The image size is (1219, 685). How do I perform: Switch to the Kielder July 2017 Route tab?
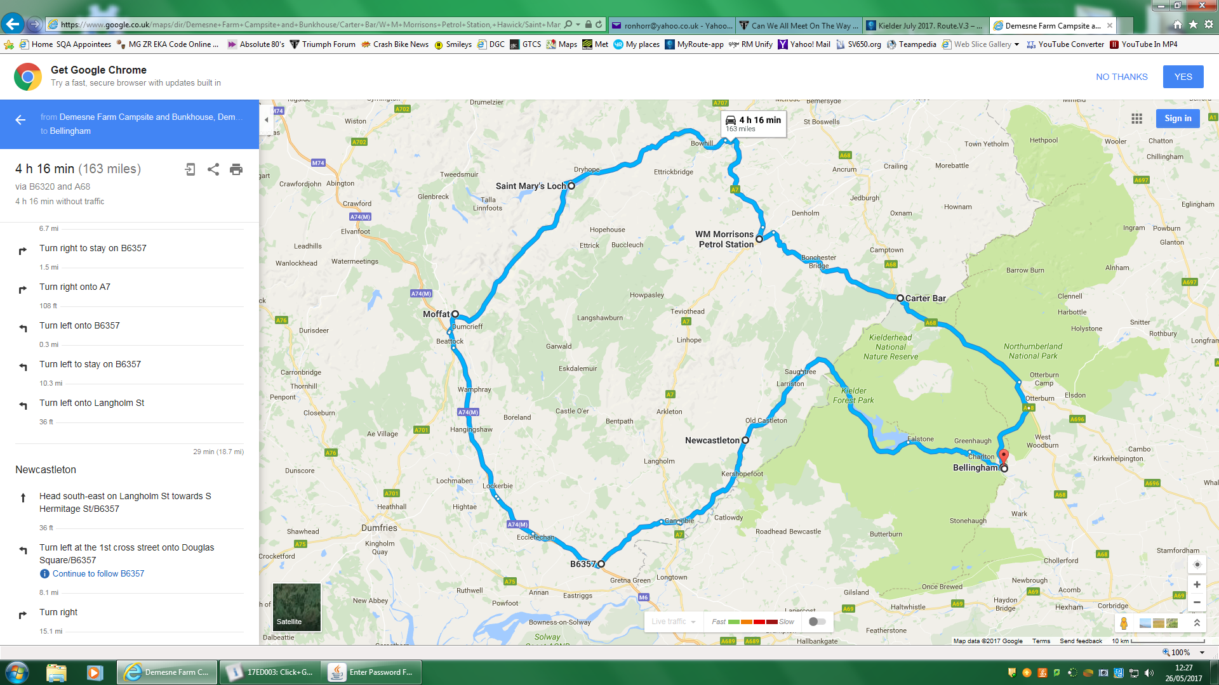click(x=928, y=25)
